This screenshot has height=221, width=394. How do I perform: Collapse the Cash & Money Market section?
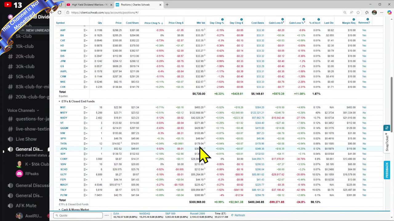pos(59,210)
